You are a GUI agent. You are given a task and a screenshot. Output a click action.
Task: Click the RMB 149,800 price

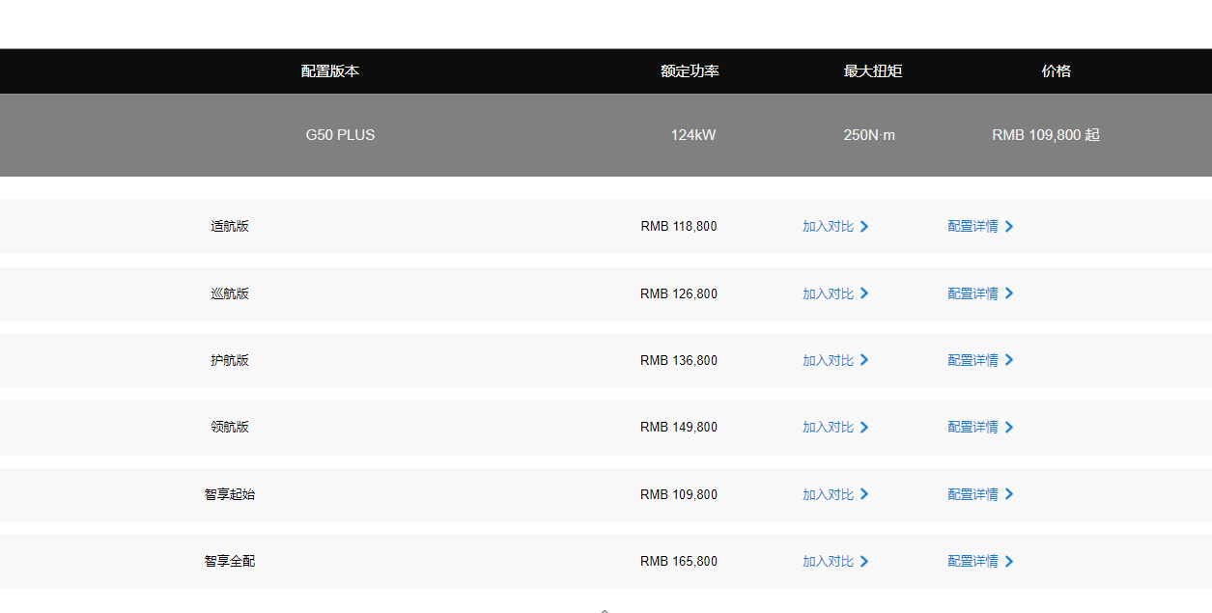click(x=679, y=428)
